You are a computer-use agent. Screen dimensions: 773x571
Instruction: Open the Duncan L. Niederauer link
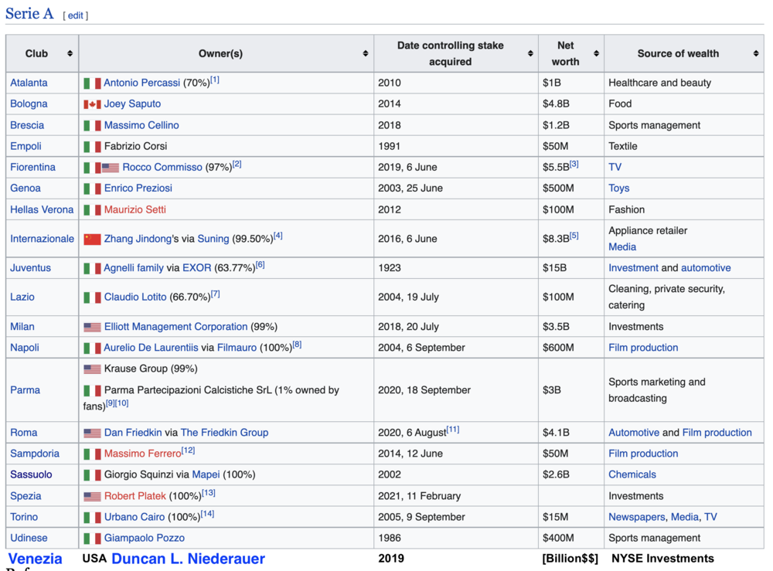(188, 559)
